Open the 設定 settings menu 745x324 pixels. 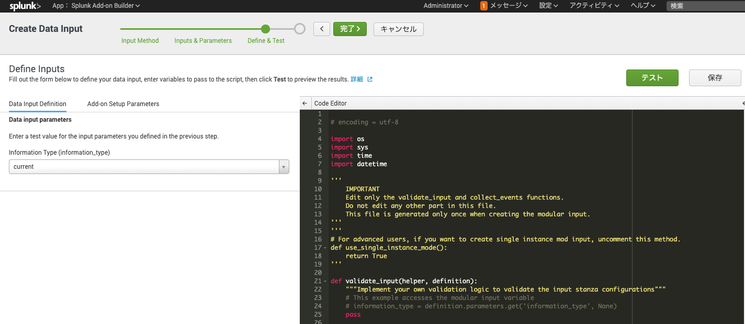(x=548, y=6)
